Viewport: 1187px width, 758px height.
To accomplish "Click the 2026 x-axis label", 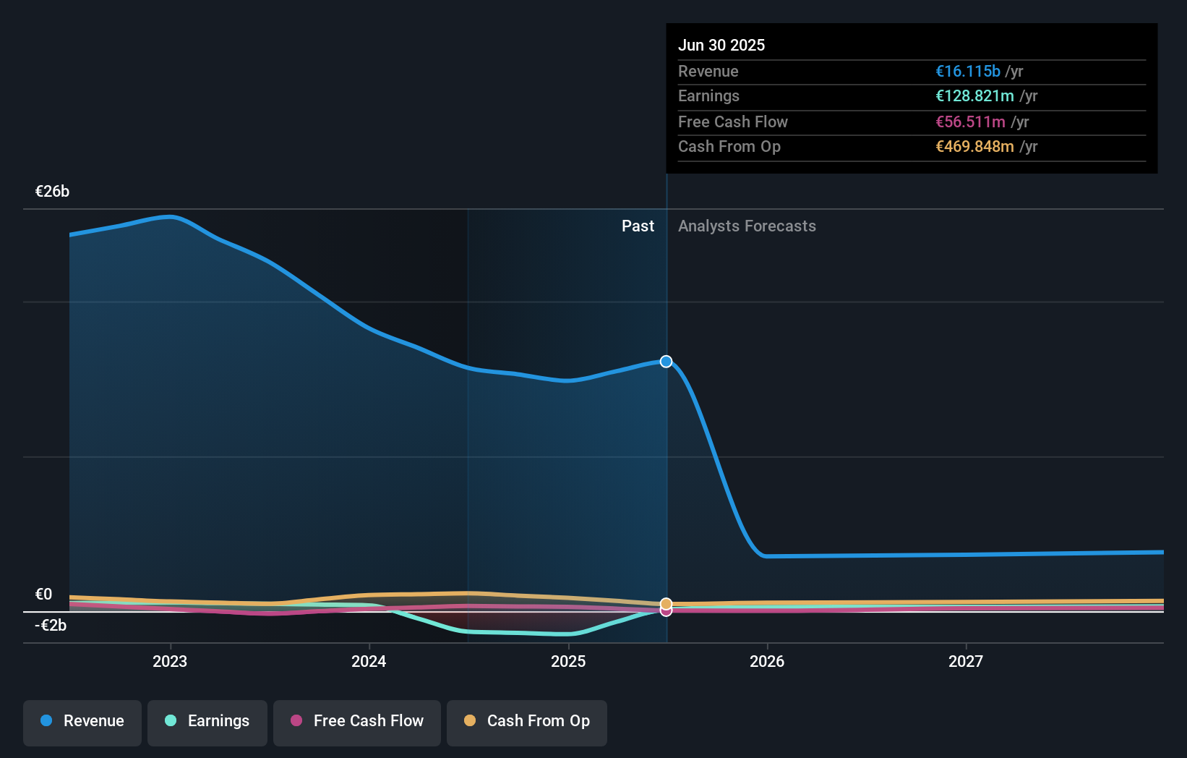I will (x=767, y=661).
